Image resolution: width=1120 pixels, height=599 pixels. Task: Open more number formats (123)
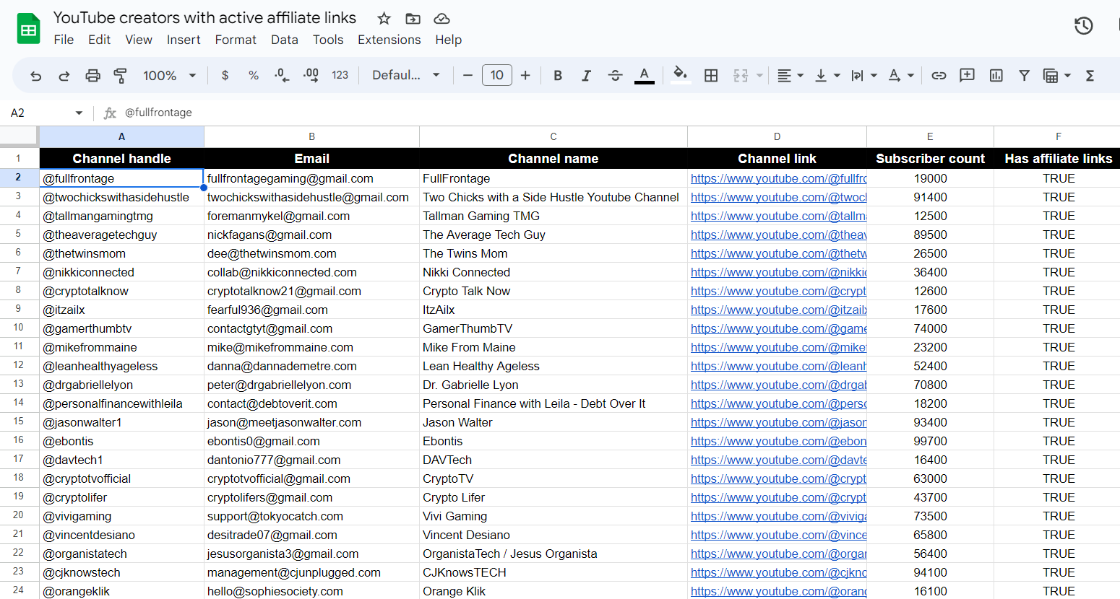[x=340, y=75]
